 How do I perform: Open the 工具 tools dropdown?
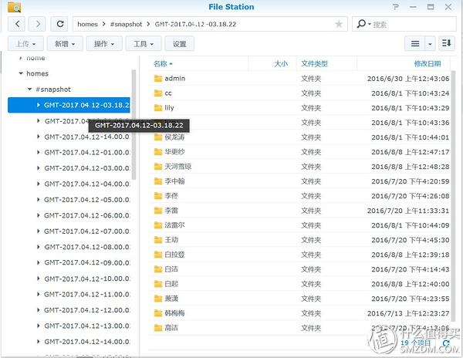pos(144,44)
